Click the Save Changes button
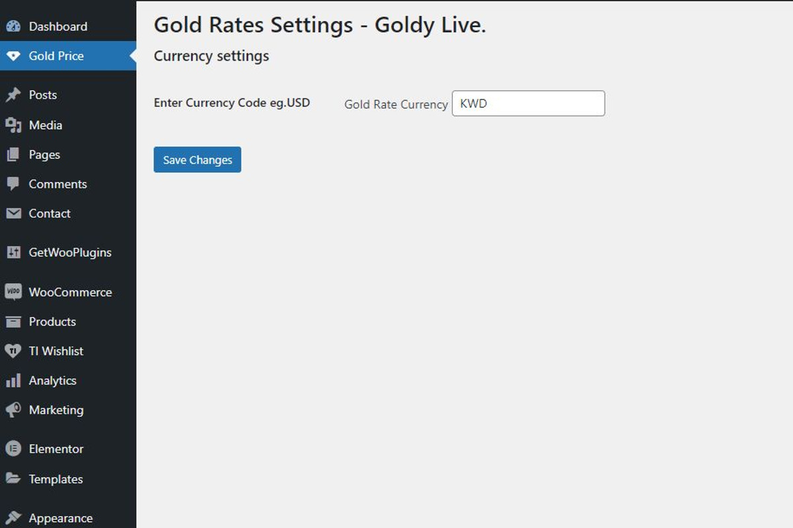The height and width of the screenshot is (528, 793). [198, 160]
